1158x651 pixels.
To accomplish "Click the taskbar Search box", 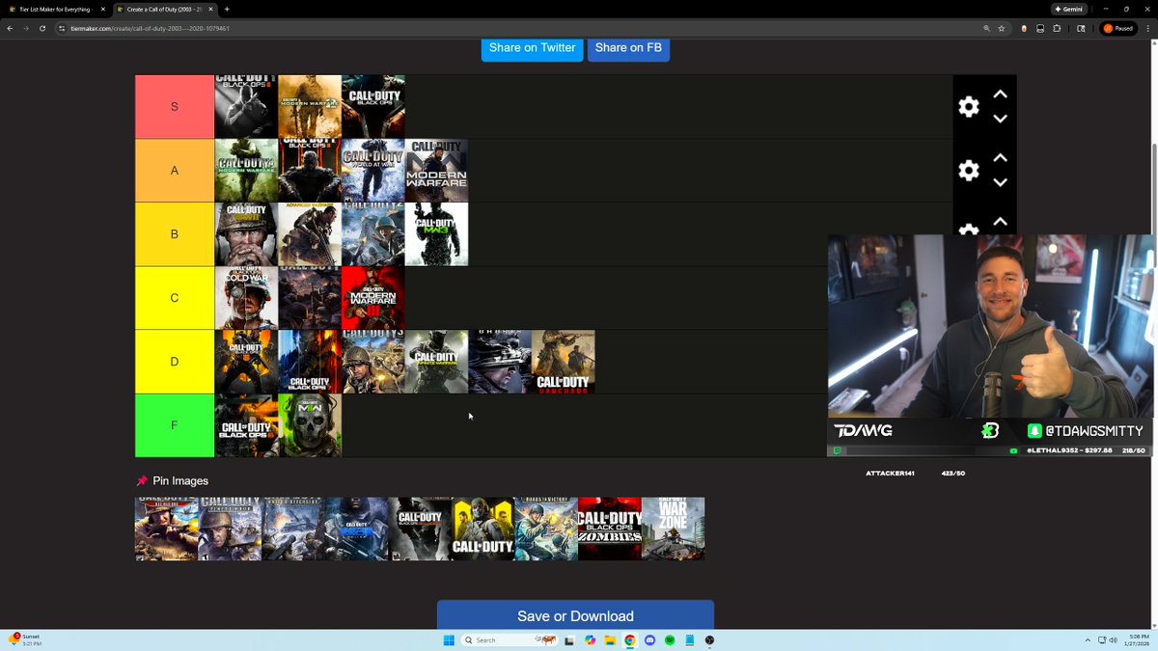I will [x=510, y=640].
